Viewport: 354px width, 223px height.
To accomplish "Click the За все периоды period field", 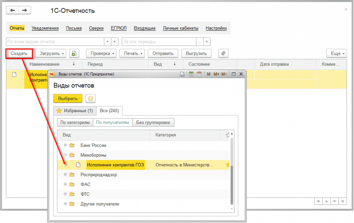I will click(x=159, y=41).
